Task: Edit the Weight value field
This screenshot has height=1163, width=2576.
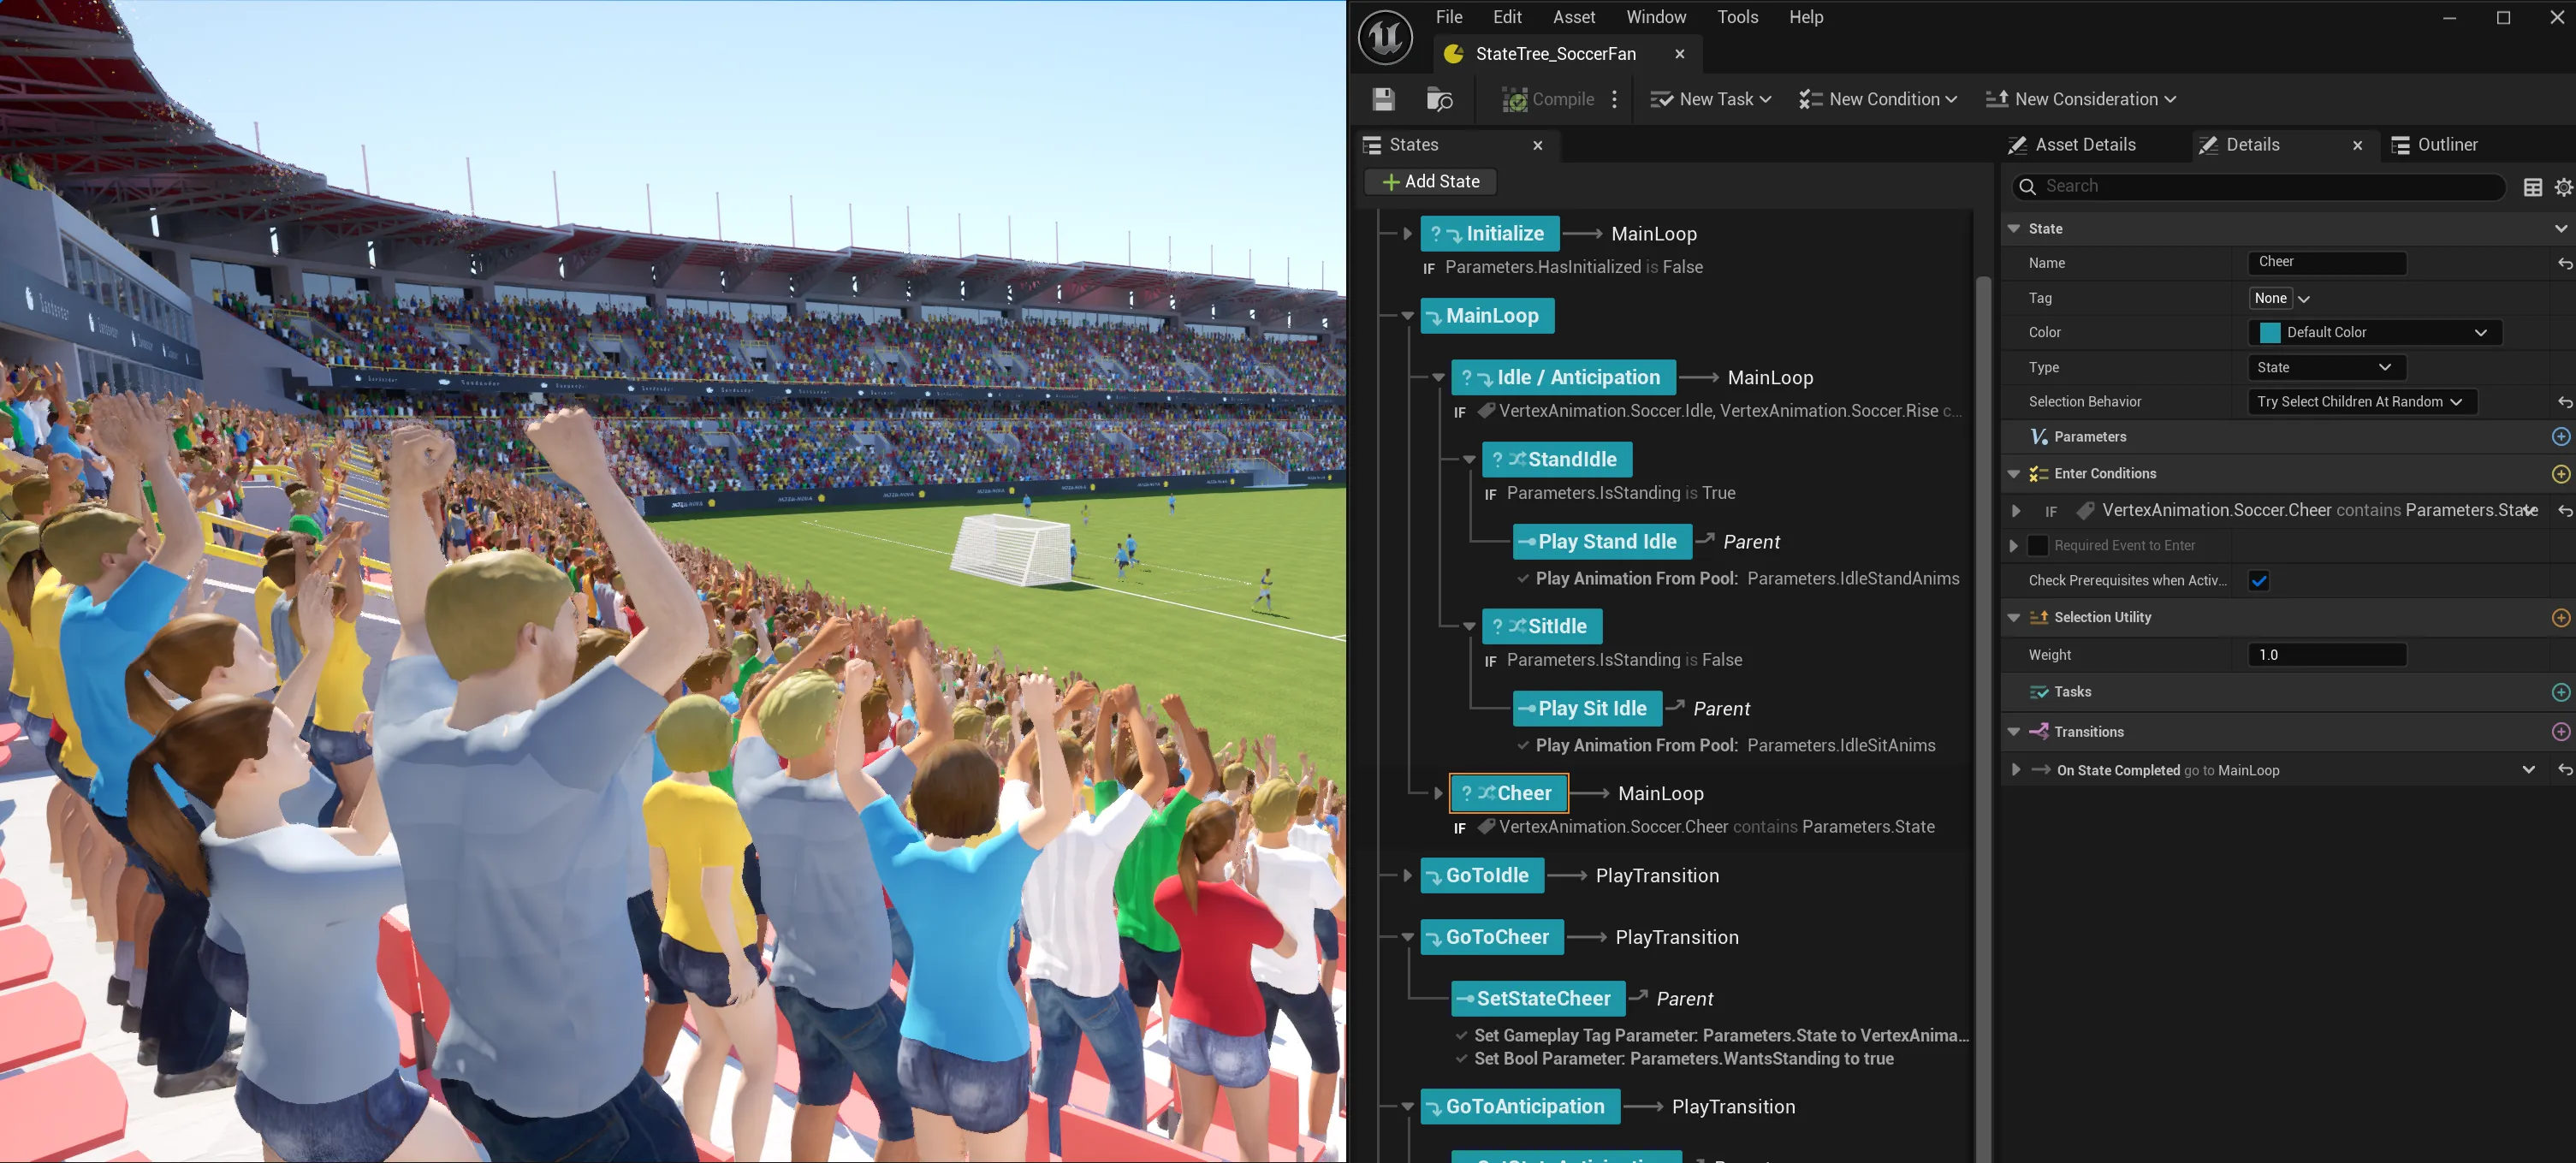Action: point(2326,655)
